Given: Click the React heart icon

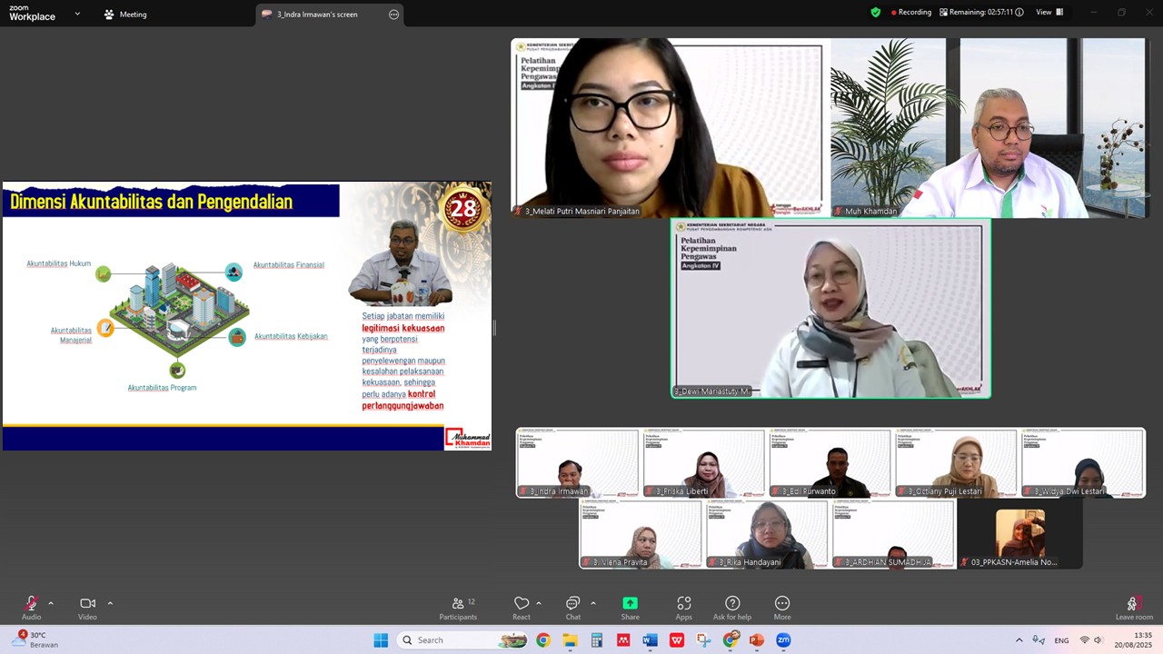Looking at the screenshot, I should coord(522,603).
